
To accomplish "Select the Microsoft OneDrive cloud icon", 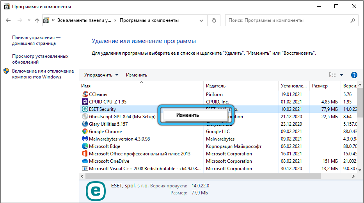I will (85, 161).
